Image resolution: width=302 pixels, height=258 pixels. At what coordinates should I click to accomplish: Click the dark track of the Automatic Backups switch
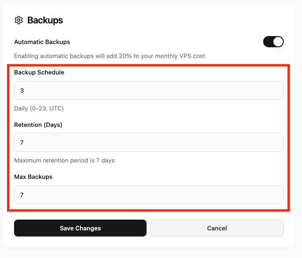coord(268,42)
